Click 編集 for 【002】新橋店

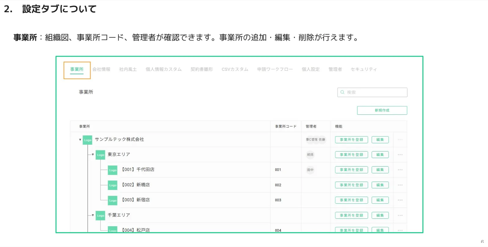point(380,185)
